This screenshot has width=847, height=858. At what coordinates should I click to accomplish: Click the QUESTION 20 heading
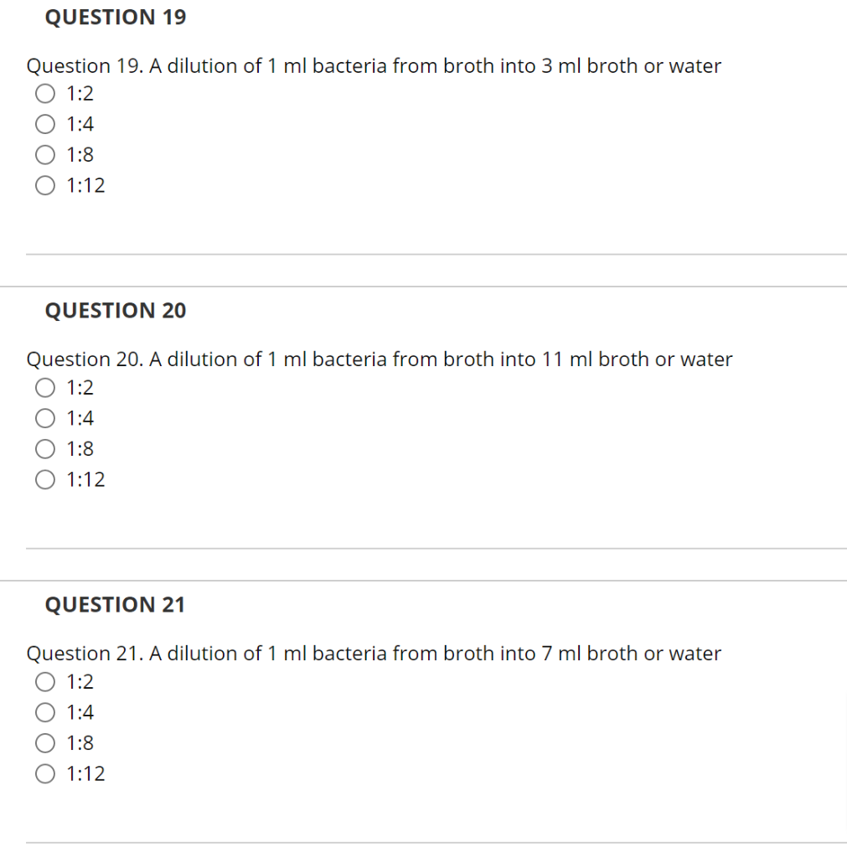click(115, 310)
